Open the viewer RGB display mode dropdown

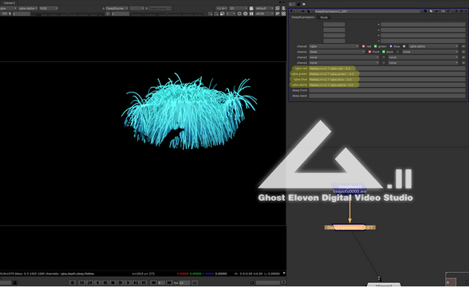(49, 8)
